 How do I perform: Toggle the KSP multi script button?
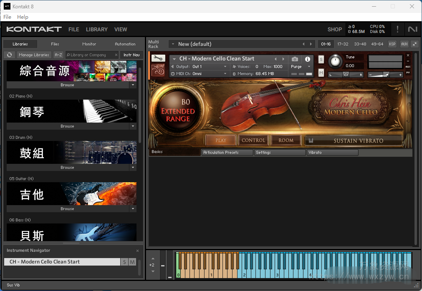(392, 44)
